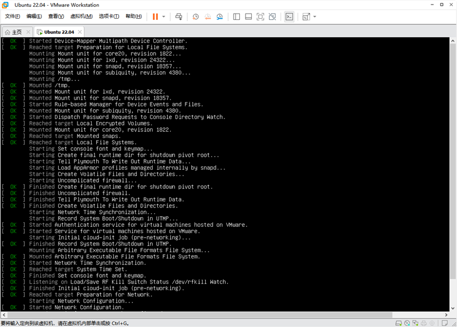Pause the virtual machine with the orange button
457x327 pixels.
(155, 16)
